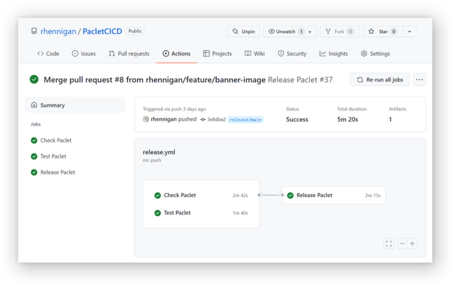
Task: Open the Unwatch notifications dropdown
Action: [x=290, y=32]
